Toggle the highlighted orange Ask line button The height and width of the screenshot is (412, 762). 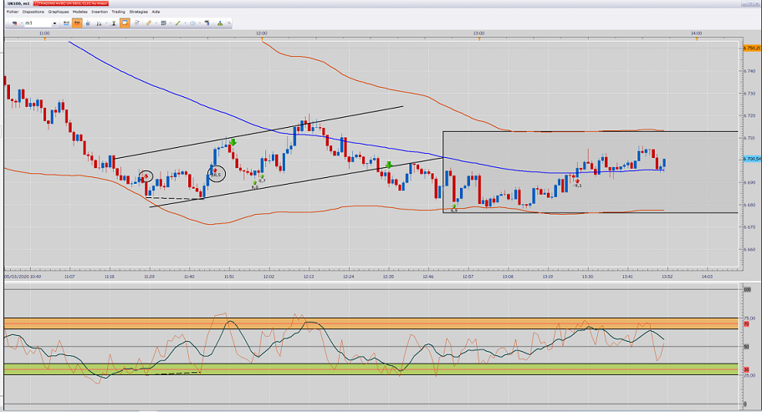77,23
